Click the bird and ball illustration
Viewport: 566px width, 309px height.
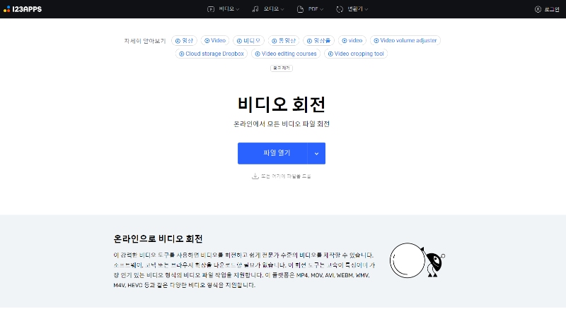pos(417,260)
